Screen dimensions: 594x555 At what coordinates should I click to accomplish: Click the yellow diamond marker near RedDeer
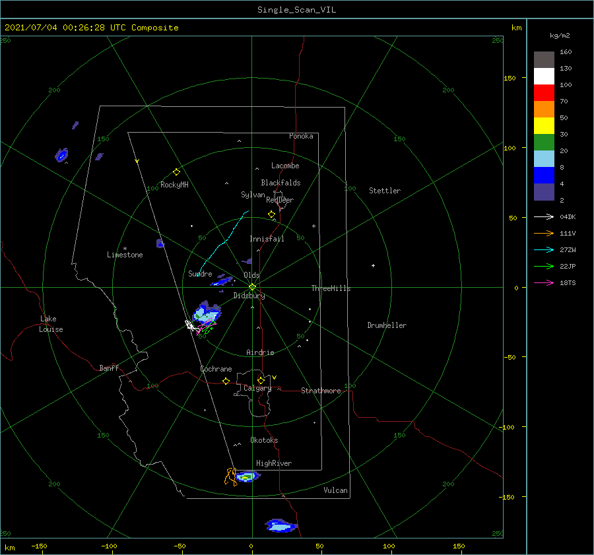(272, 214)
